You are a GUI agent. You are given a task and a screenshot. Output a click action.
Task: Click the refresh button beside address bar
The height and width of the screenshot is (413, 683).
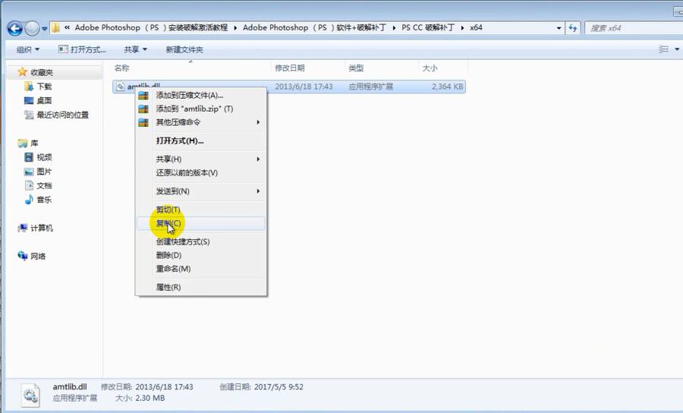pos(572,28)
